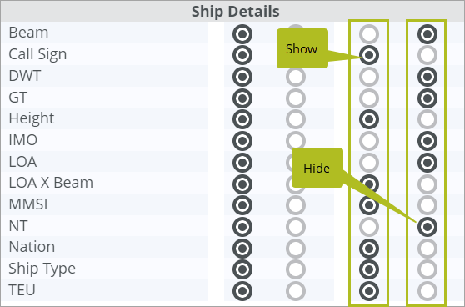Select the Show radio button for NT
Viewport: 465px width, 307px height.
click(x=369, y=227)
